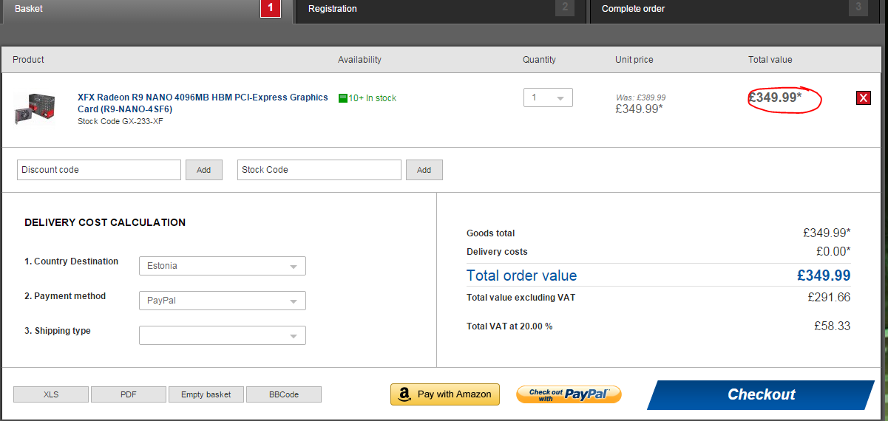Remove the XFX Radeon item with red X
888x421 pixels.
(863, 98)
